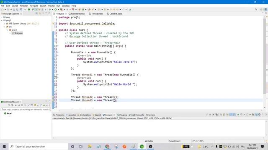Open the Windows notification center icon
This screenshot has height=150, width=268.
tap(263, 146)
